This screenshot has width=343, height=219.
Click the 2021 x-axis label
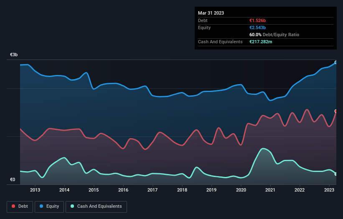click(270, 190)
